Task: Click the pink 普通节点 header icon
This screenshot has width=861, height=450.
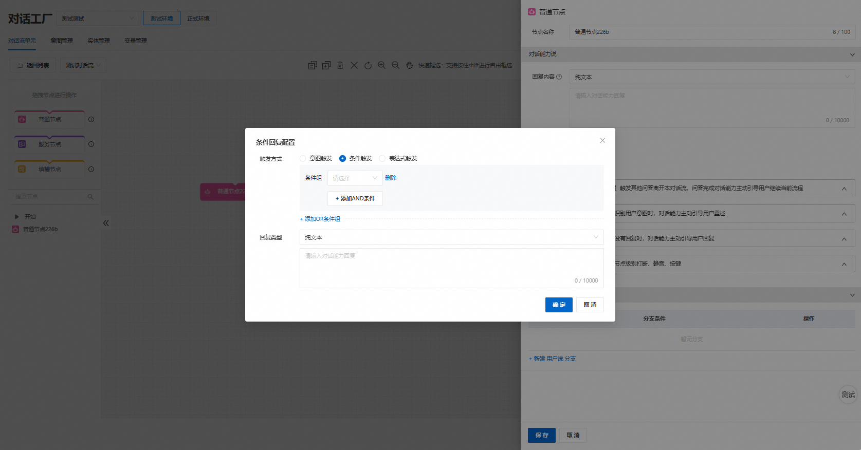Action: tap(532, 11)
